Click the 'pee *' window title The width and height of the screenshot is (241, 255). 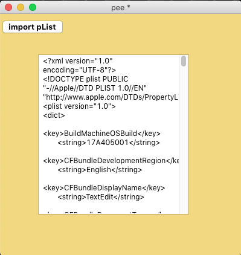click(121, 8)
